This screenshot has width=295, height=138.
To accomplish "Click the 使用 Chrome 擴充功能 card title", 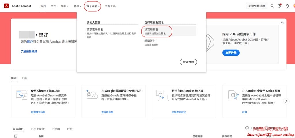I will pyautogui.click(x=45, y=91).
